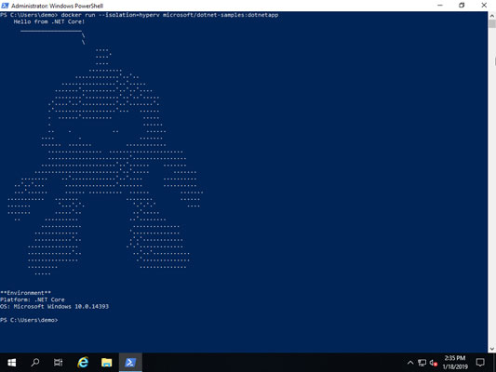Open the Windows Start menu
Screen dimensions: 496x372
(12, 363)
